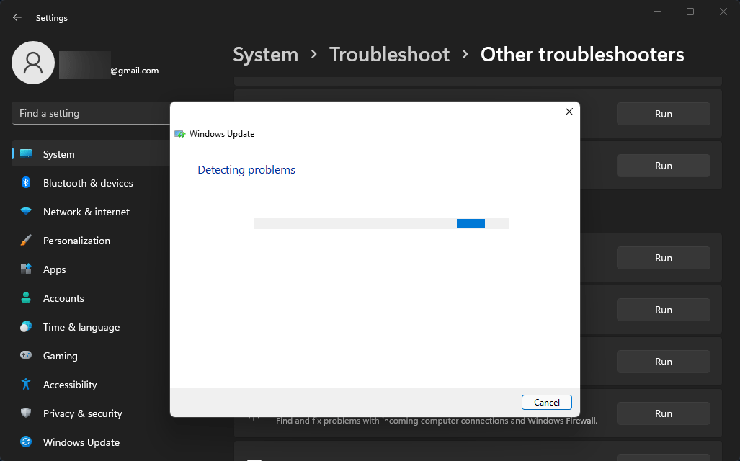The image size is (740, 461).
Task: Open Apps settings page
Action: pyautogui.click(x=54, y=269)
